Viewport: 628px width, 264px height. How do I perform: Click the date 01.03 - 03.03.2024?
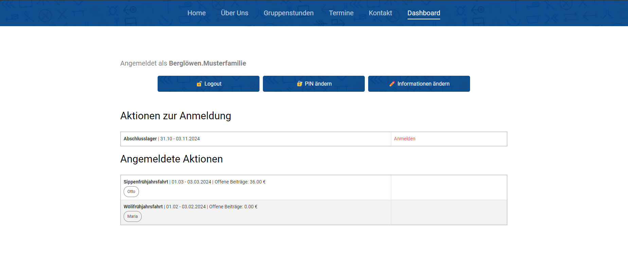(x=192, y=182)
